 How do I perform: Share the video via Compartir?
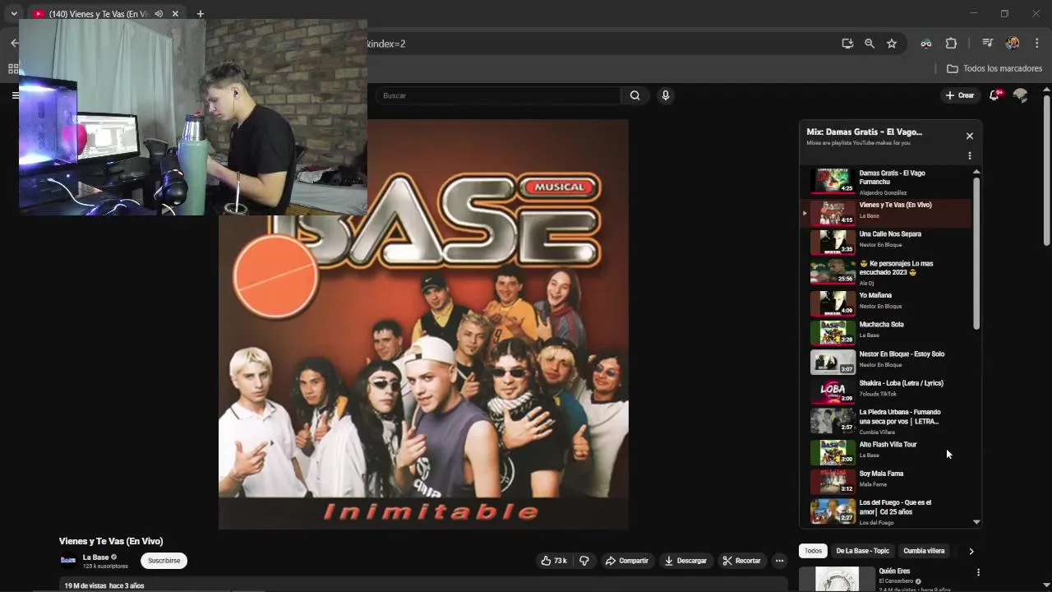pyautogui.click(x=626, y=561)
